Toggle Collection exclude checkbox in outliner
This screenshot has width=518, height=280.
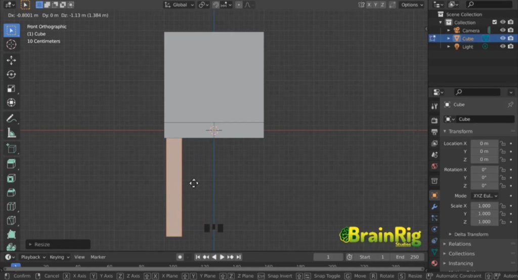tap(495, 22)
